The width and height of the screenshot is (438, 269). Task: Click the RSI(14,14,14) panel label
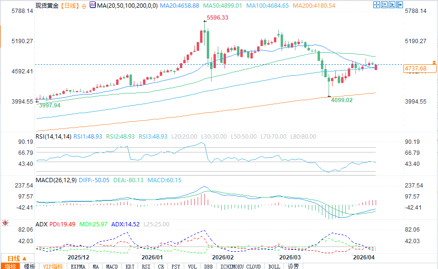pos(53,136)
